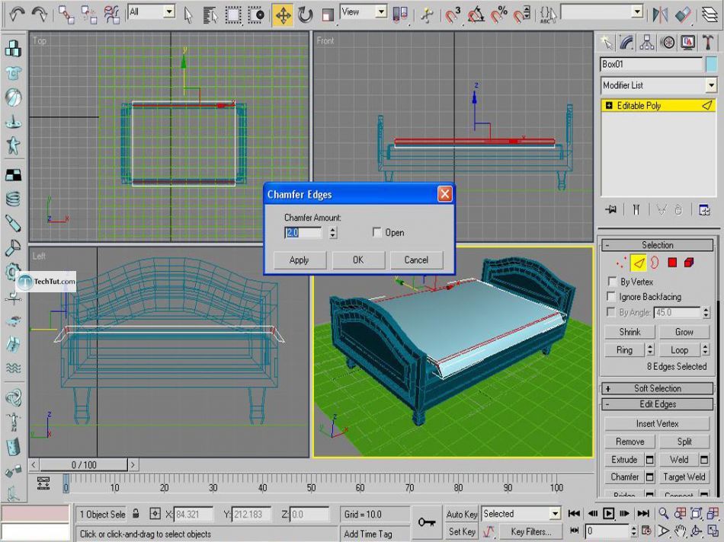The image size is (724, 542).
Task: Click the 0 / 100 time slider
Action: click(84, 464)
